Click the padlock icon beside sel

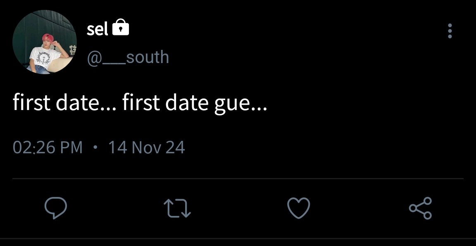coord(121,27)
